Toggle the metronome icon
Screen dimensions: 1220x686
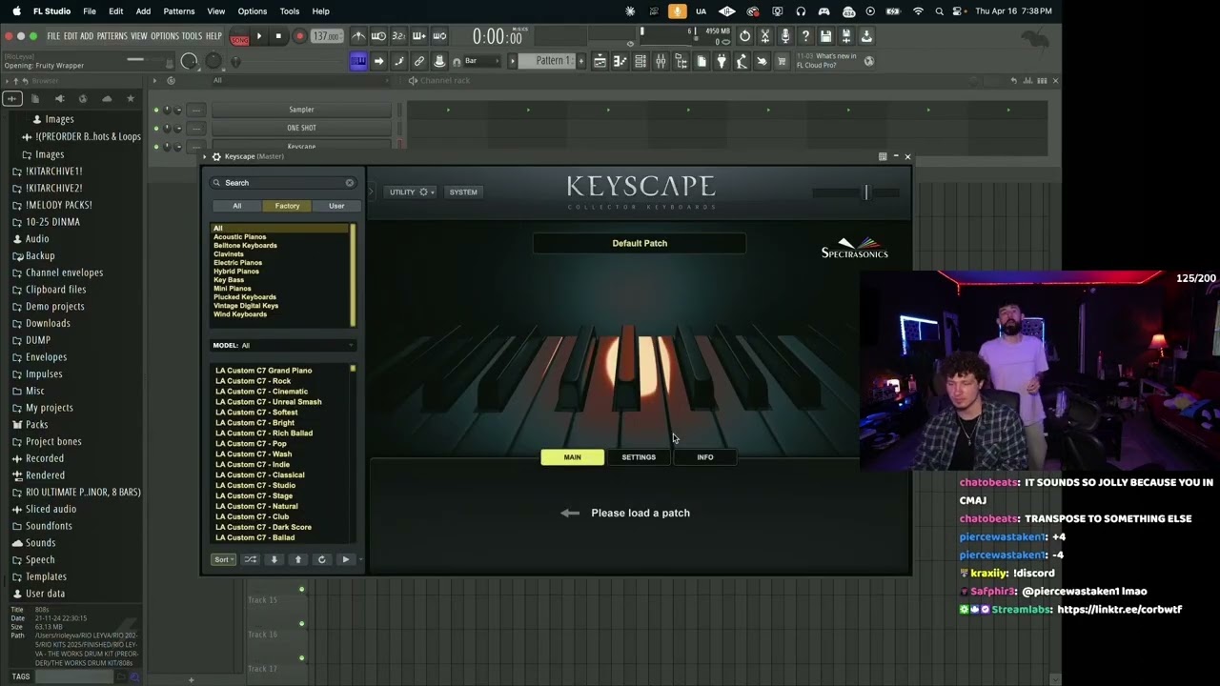coord(359,36)
